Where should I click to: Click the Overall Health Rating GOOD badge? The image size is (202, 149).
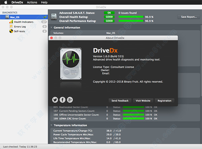pos(109,17)
